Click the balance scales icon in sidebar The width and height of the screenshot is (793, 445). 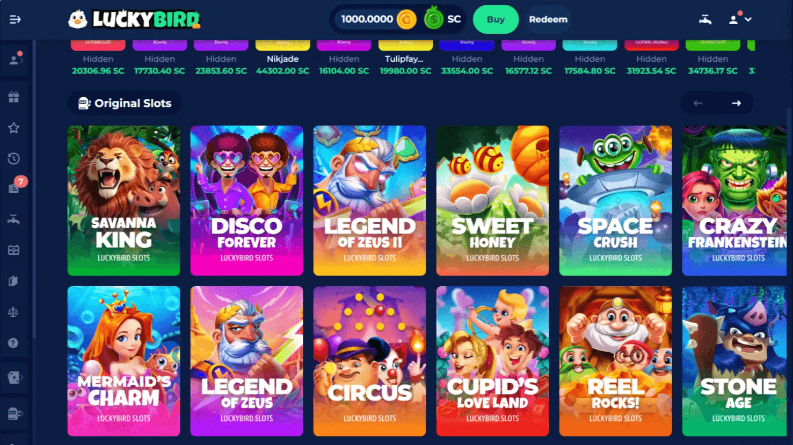14,312
